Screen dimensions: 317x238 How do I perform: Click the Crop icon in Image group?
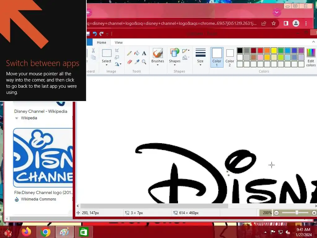pyautogui.click(x=117, y=51)
